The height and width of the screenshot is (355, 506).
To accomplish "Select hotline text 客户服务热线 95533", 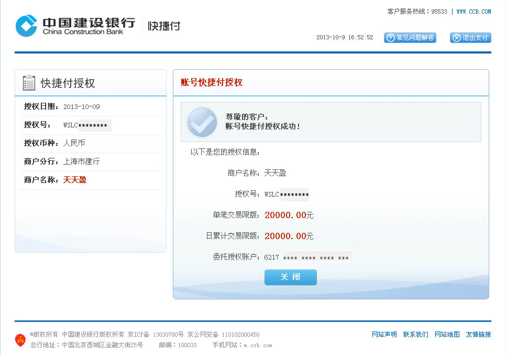I will [417, 12].
